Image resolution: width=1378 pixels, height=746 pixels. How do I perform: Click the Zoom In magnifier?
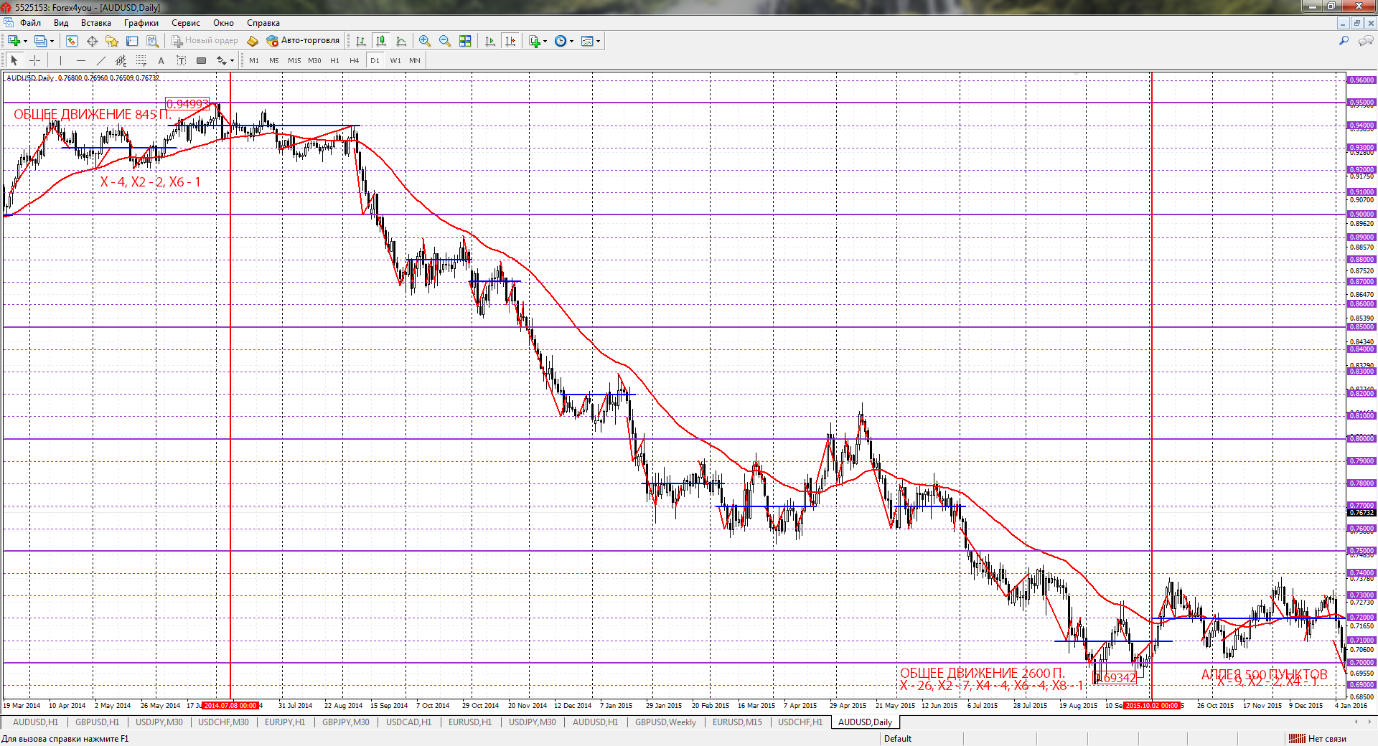click(425, 41)
